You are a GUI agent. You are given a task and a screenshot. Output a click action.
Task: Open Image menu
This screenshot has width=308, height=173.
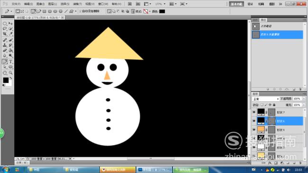(x=40, y=4)
